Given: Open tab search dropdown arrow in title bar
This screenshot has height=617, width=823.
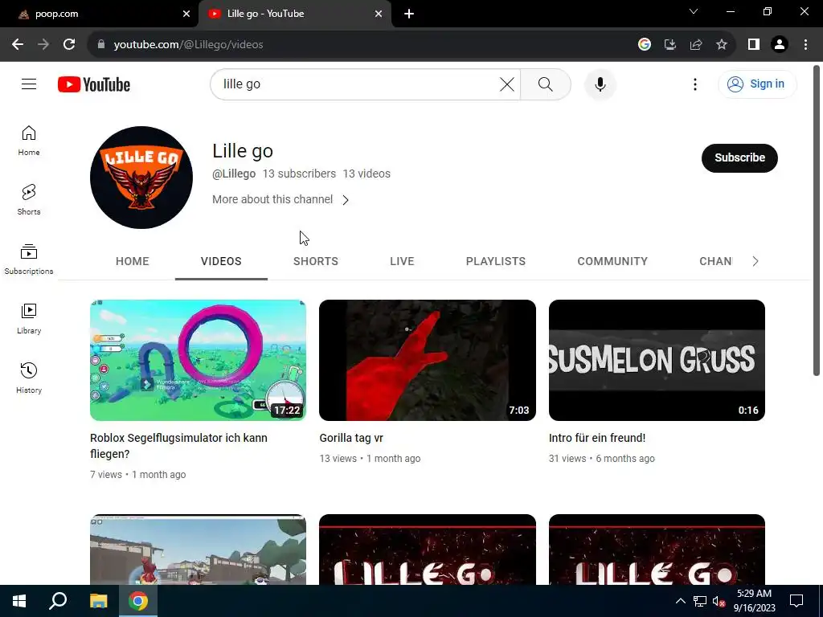Looking at the screenshot, I should pos(694,11).
